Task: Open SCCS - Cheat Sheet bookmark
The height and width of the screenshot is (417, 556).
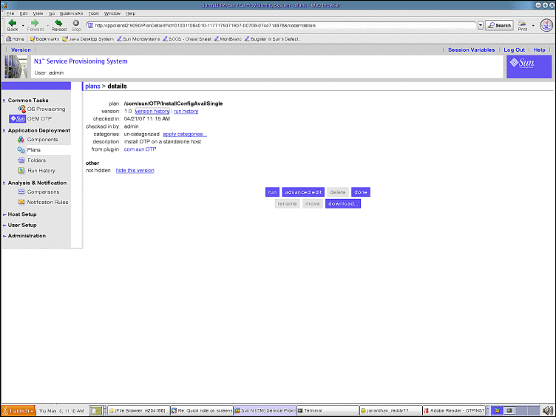Action: 187,39
